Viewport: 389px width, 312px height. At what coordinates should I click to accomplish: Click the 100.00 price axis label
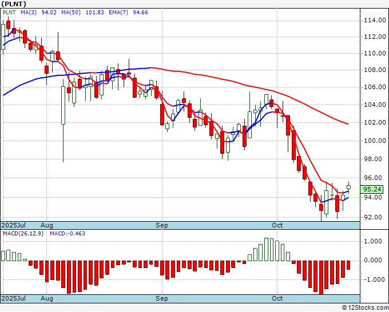(x=375, y=141)
